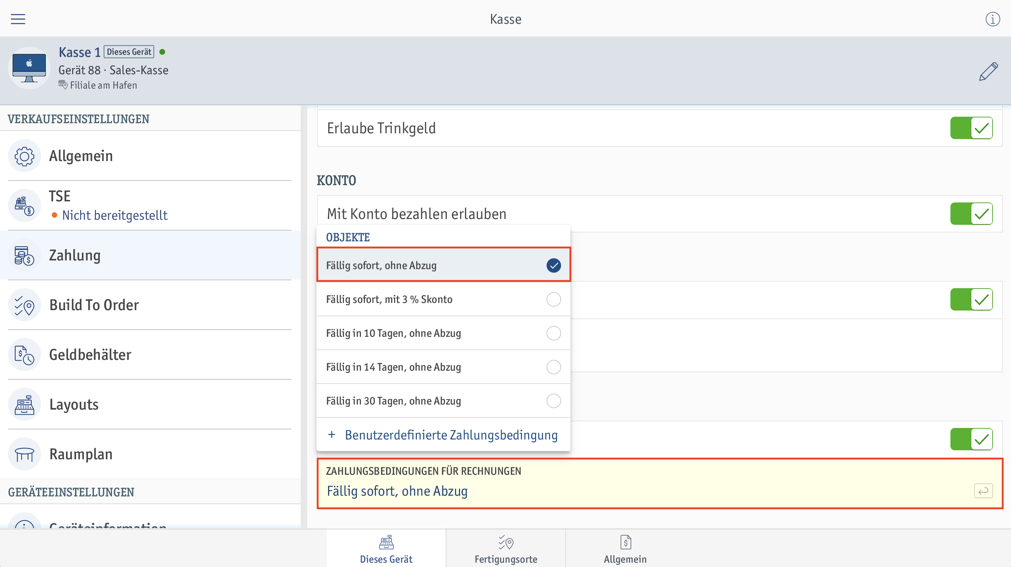1011x567 pixels.
Task: Click the OBJEKTE dropdown header
Action: [348, 237]
